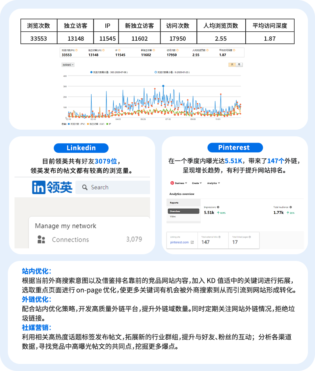Click the 11602 table cell
Viewport: 315px width, 371px height.
[139, 38]
